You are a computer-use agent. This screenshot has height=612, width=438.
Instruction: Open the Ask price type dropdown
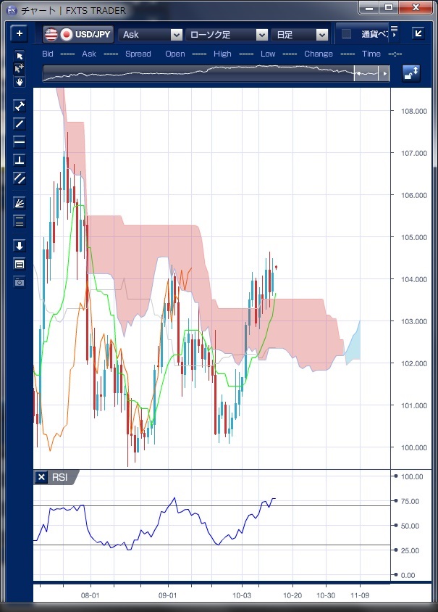click(176, 35)
